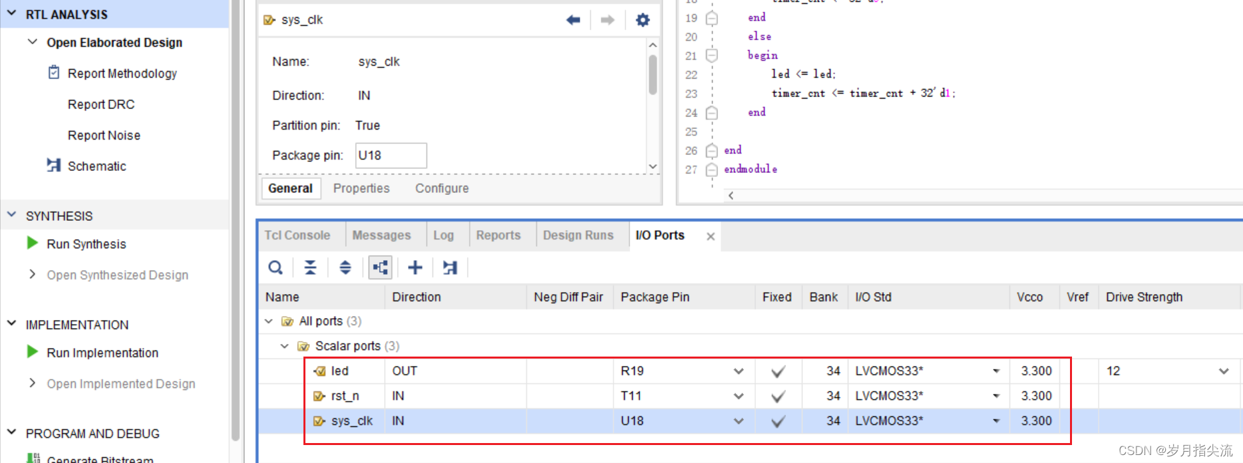Toggle the Fixed checkmark for led

tap(778, 371)
